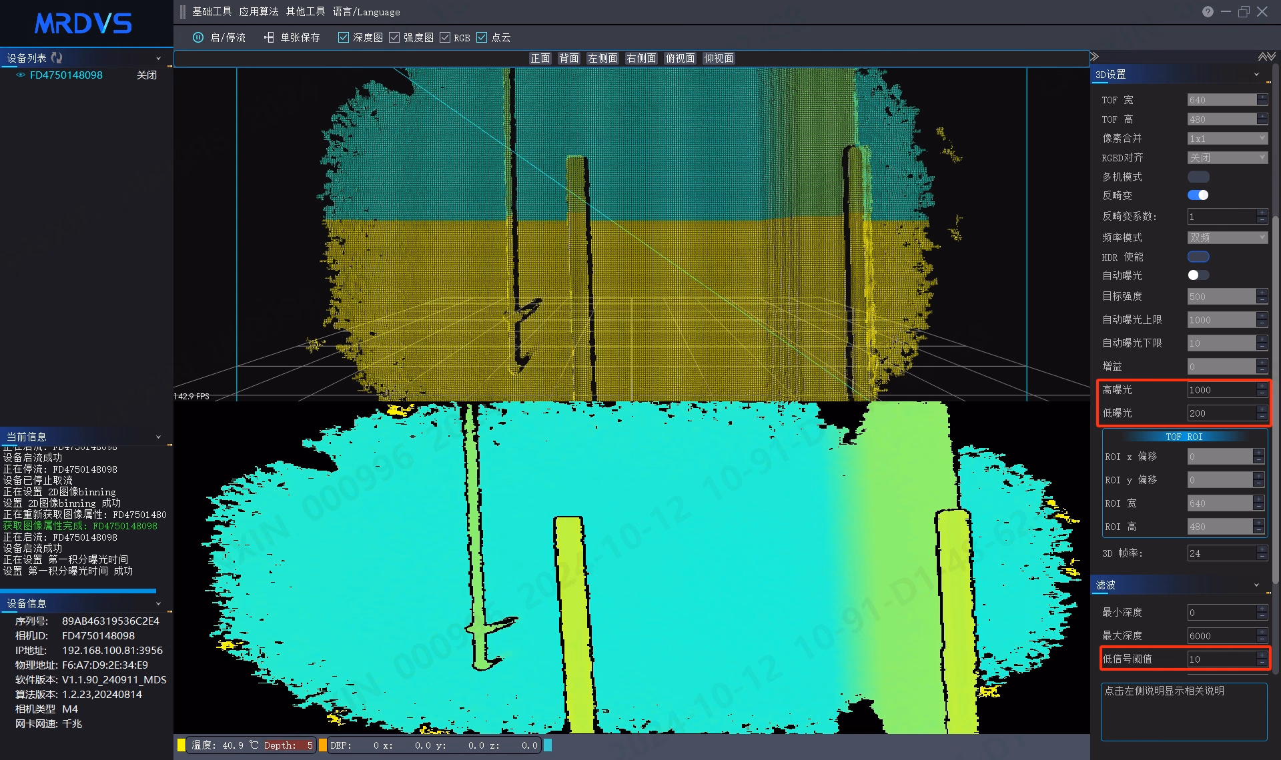Screen dimensions: 1281x760
Task: Click the 启/停流 stream pause icon
Action: pos(198,37)
